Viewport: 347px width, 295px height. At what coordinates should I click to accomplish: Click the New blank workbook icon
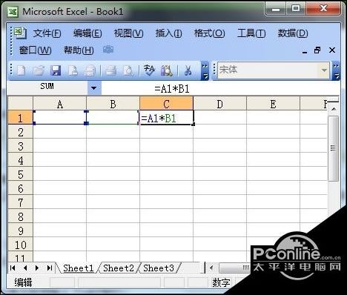point(21,70)
